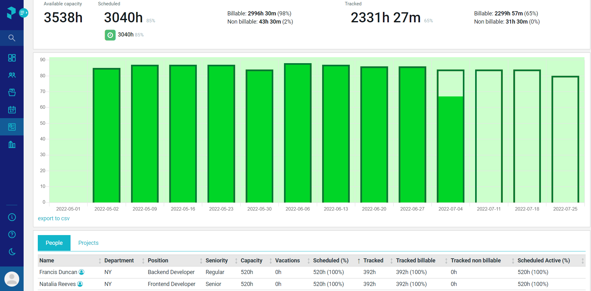Image resolution: width=591 pixels, height=291 pixels.
Task: Select the reports chart icon in sidebar
Action: click(12, 127)
